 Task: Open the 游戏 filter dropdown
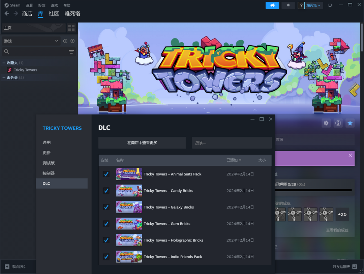30,41
